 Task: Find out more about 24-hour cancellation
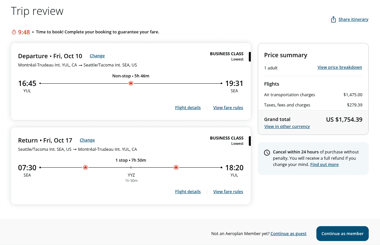[324, 164]
